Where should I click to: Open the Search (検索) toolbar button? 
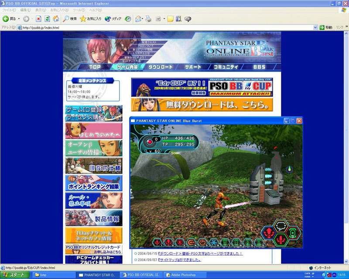point(70,19)
